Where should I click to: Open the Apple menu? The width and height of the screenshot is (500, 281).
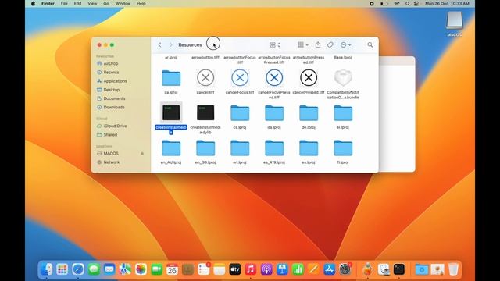[x=33, y=3]
